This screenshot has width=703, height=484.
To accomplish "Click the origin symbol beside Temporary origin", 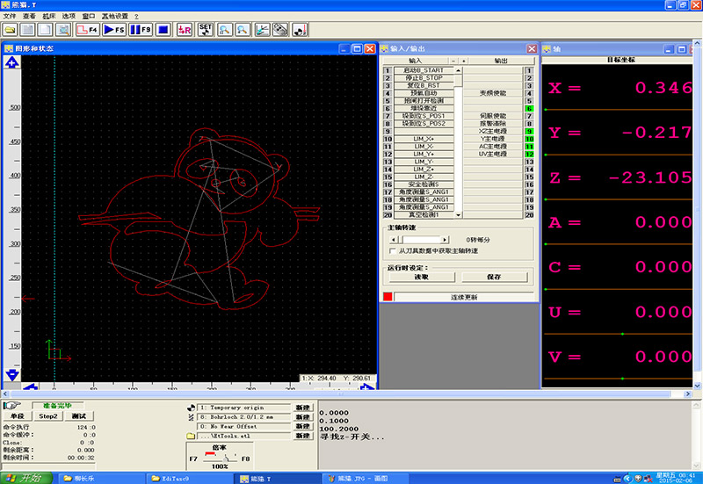I will click(191, 408).
